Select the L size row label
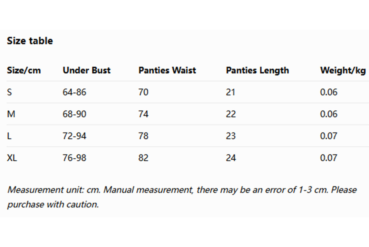This screenshot has width=369, height=247. tap(9, 136)
